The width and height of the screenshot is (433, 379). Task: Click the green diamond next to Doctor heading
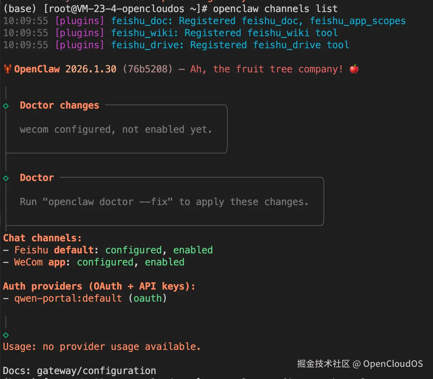click(6, 178)
